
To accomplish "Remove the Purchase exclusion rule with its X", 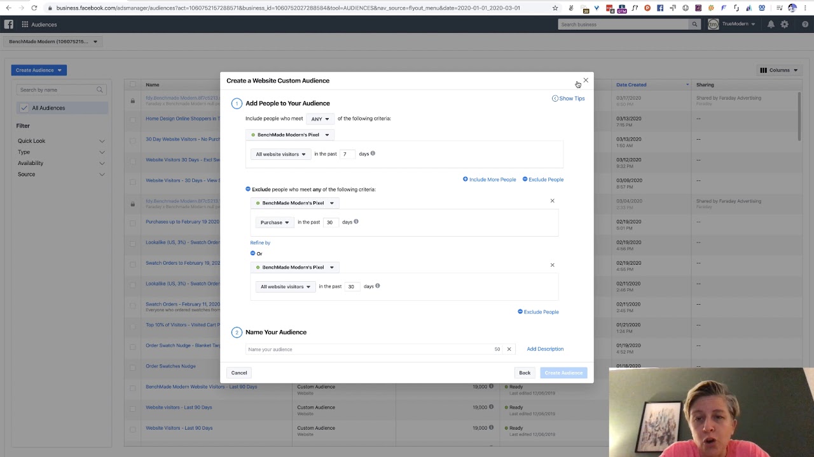I will click(x=552, y=201).
